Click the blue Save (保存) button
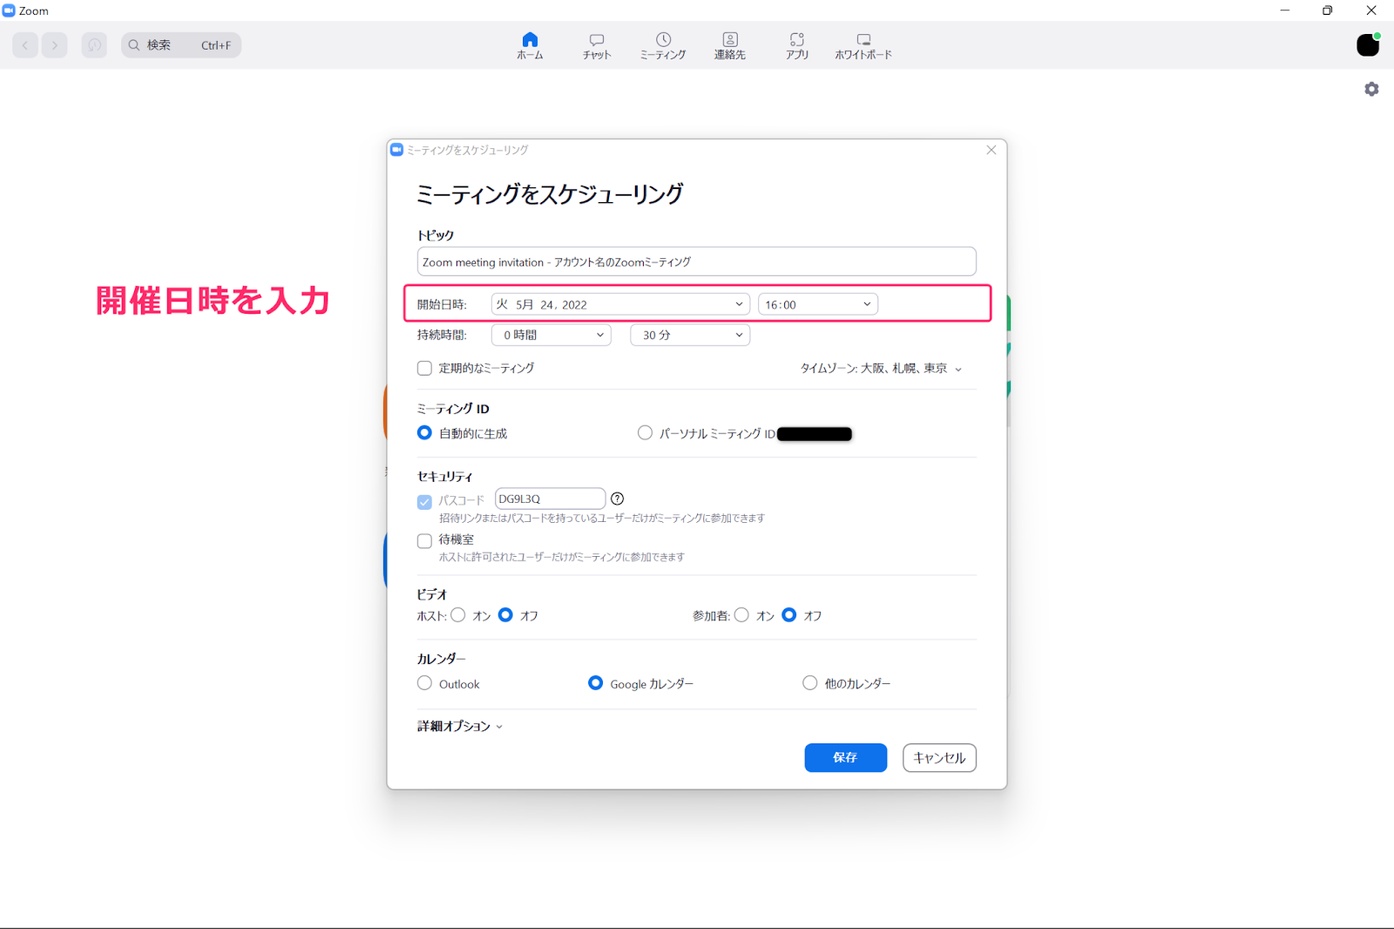The width and height of the screenshot is (1394, 929). tap(845, 757)
